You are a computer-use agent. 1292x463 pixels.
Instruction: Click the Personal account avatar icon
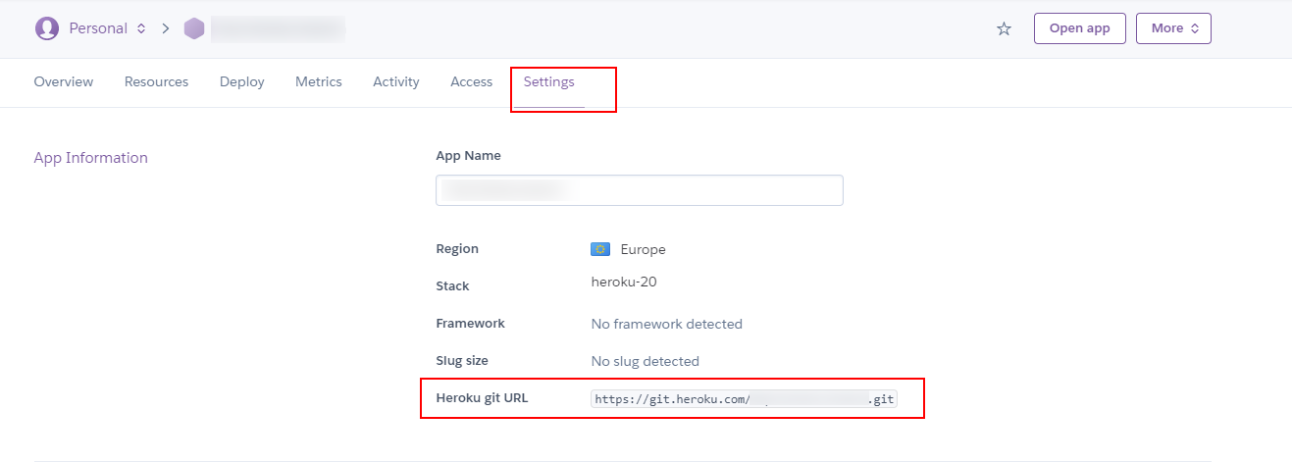46,28
